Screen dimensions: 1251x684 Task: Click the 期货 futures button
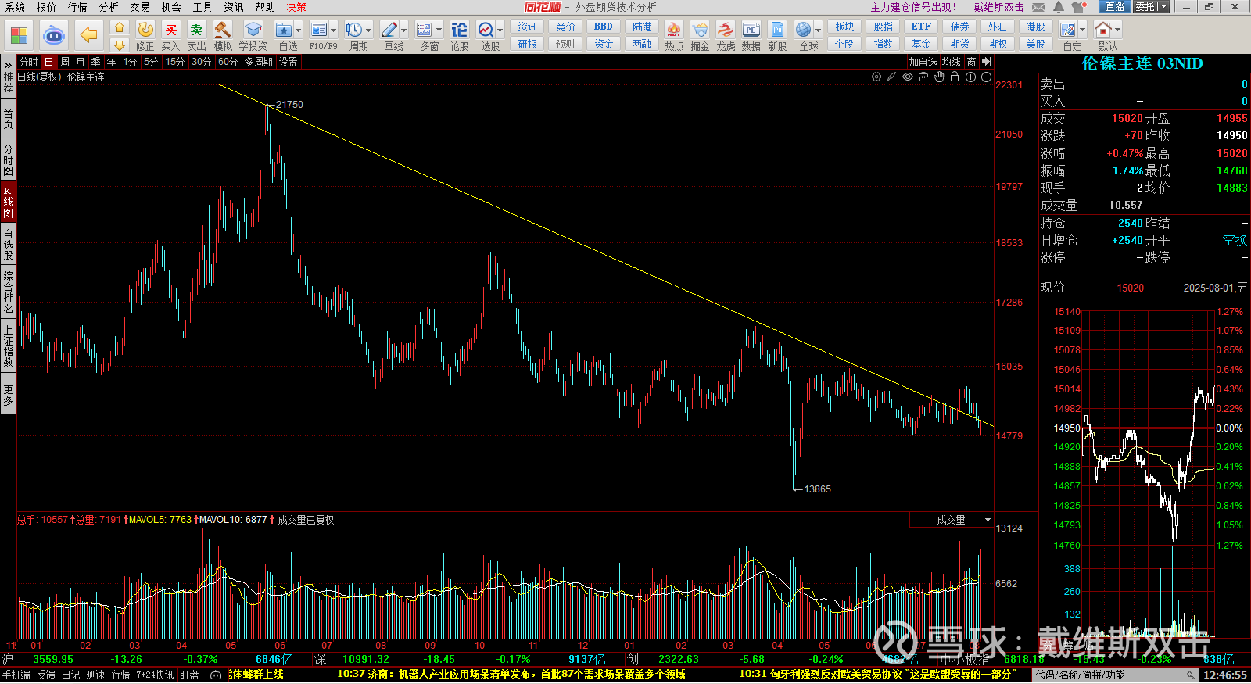pos(959,44)
